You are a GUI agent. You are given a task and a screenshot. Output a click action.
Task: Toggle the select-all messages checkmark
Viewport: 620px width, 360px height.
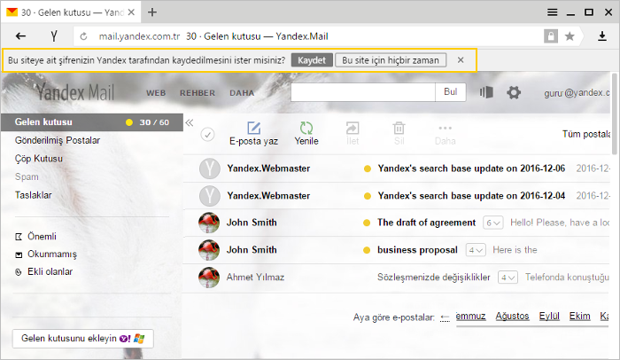pyautogui.click(x=207, y=135)
